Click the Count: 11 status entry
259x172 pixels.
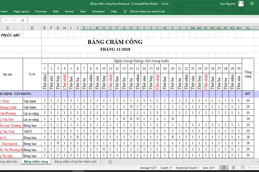point(166,168)
